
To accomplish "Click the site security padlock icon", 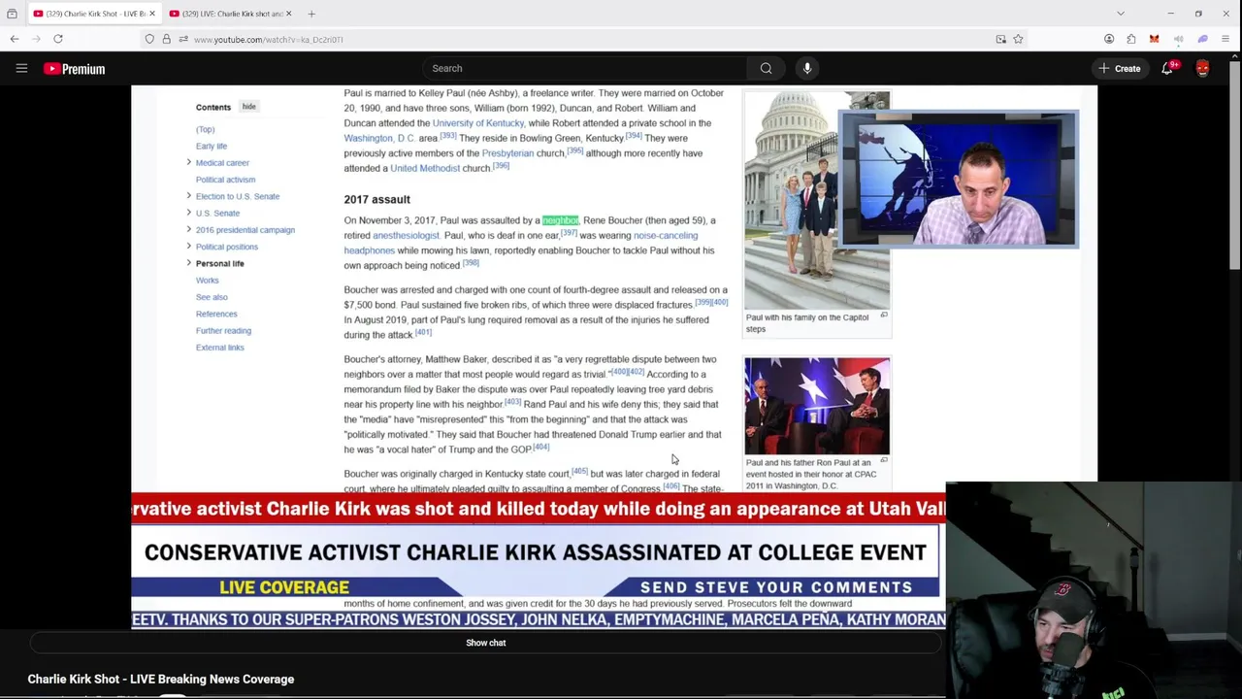I will pyautogui.click(x=166, y=39).
